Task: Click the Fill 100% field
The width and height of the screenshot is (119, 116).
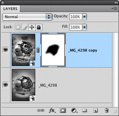Action: (x=76, y=27)
